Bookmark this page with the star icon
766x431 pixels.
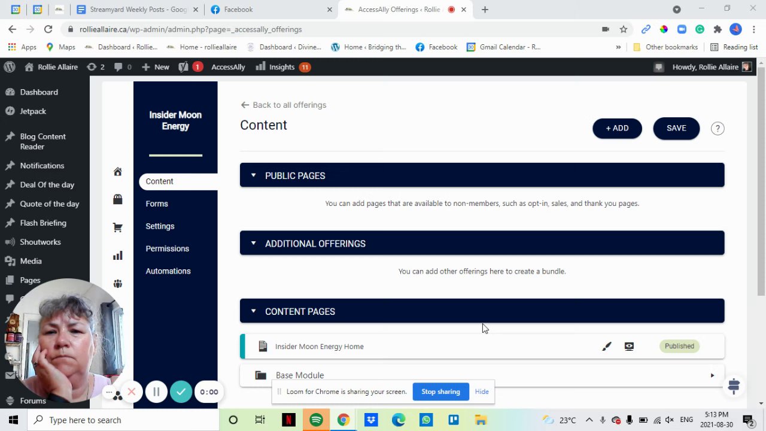click(624, 29)
